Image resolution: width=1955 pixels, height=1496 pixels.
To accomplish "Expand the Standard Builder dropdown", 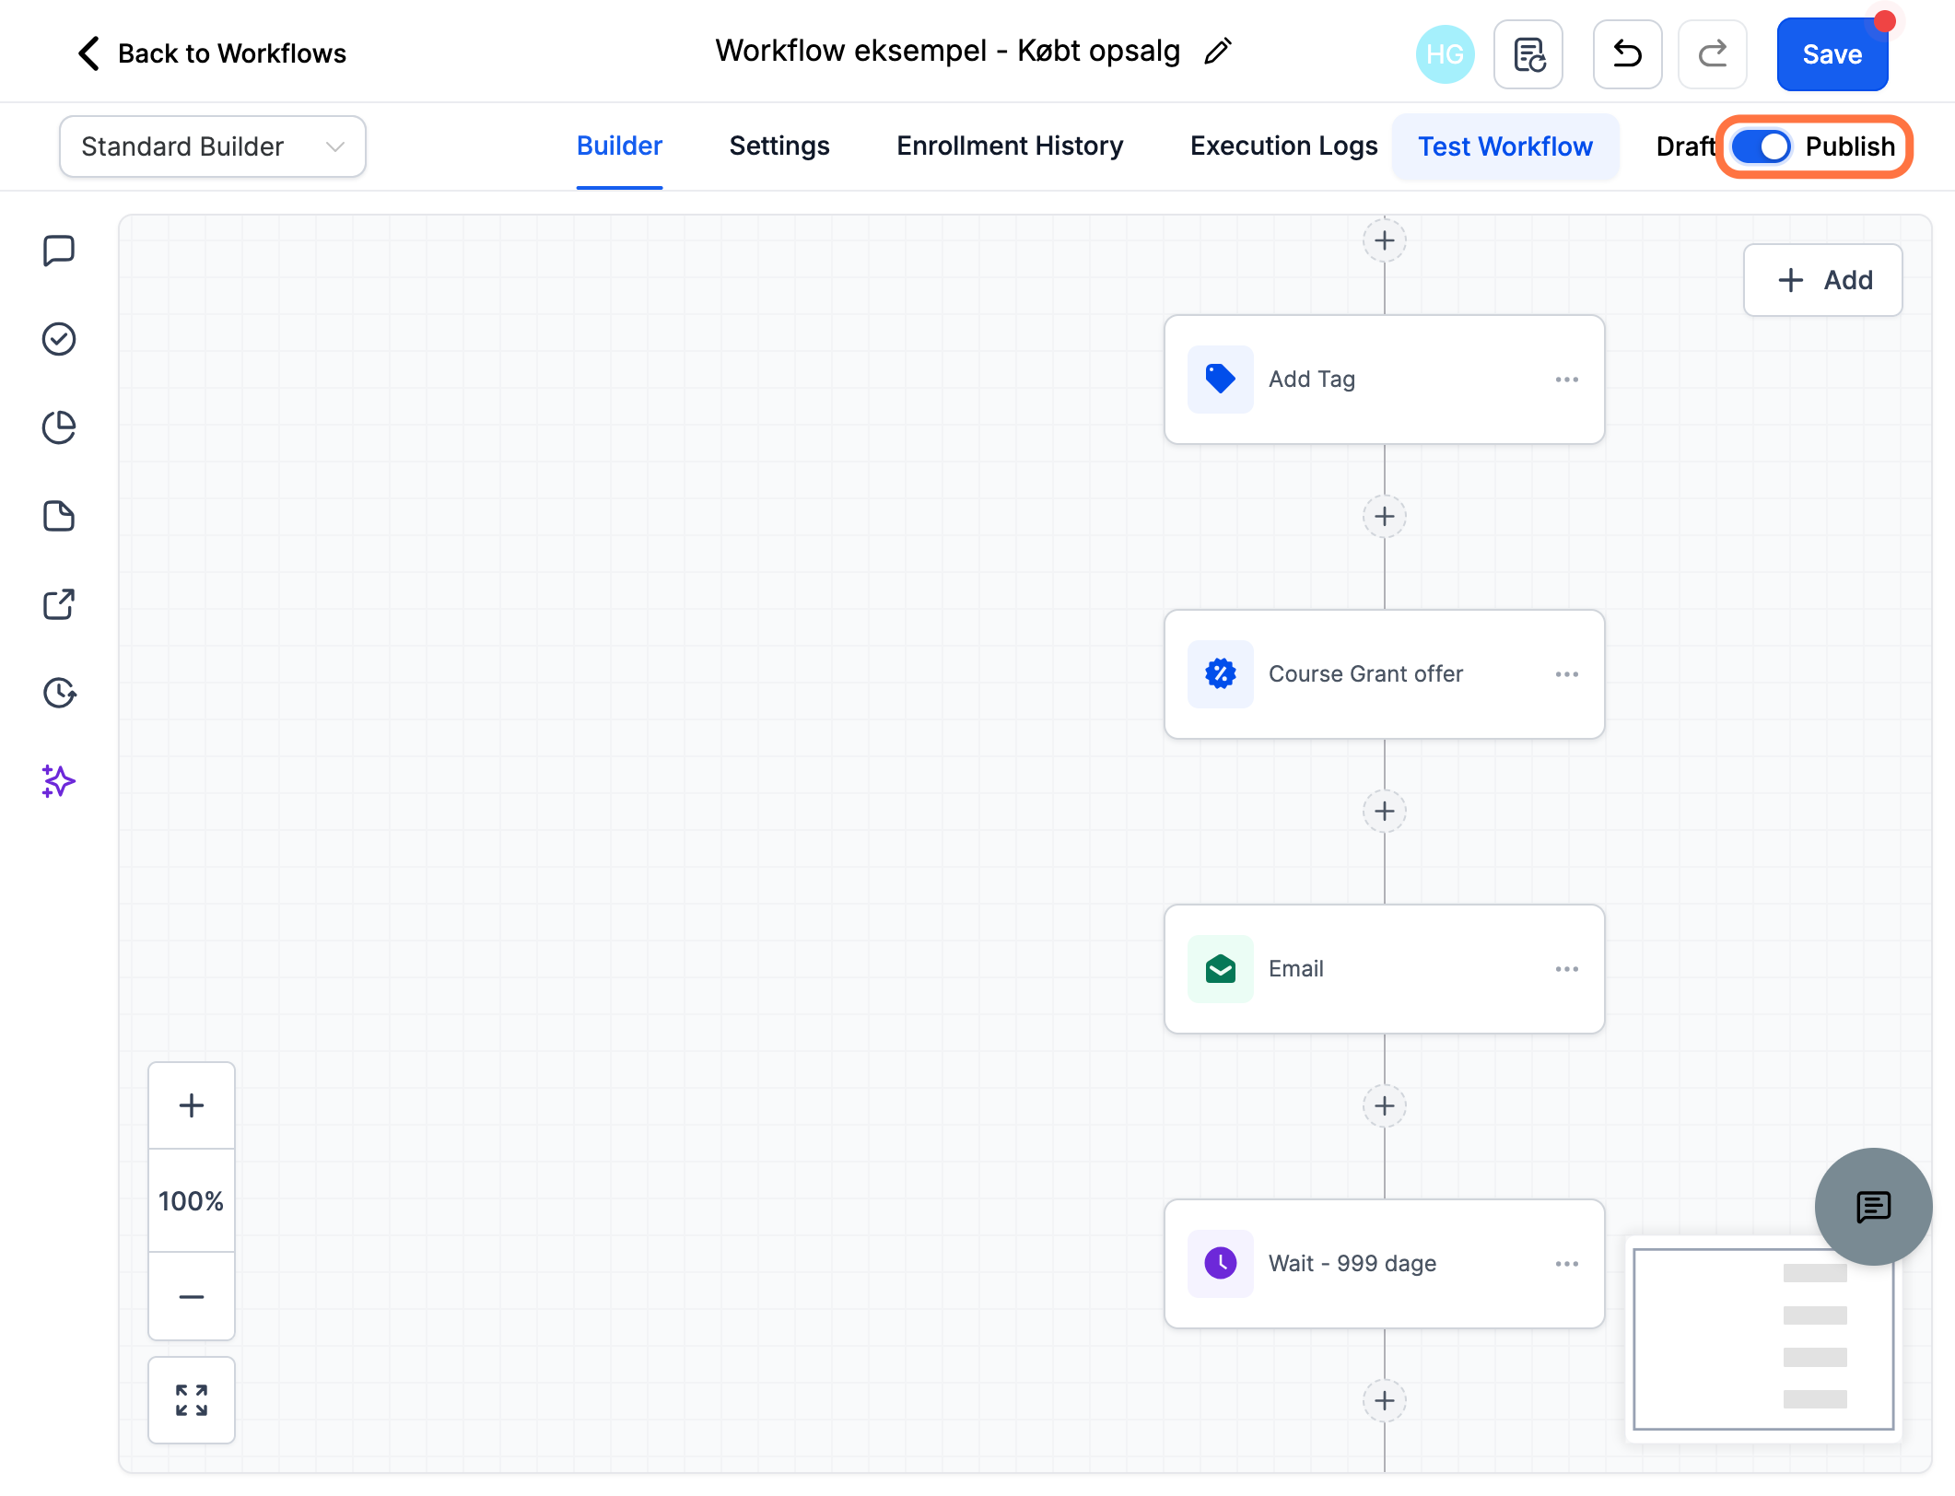I will point(213,146).
